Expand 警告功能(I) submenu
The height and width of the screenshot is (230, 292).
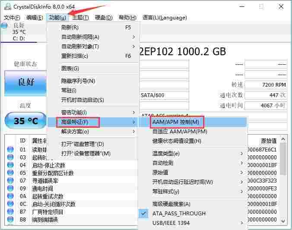point(93,112)
